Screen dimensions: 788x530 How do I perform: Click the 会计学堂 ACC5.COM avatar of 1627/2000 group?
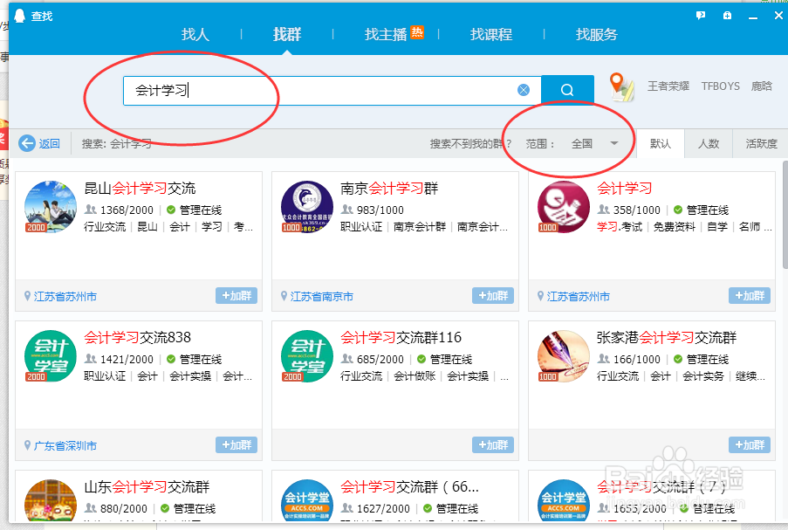306,500
